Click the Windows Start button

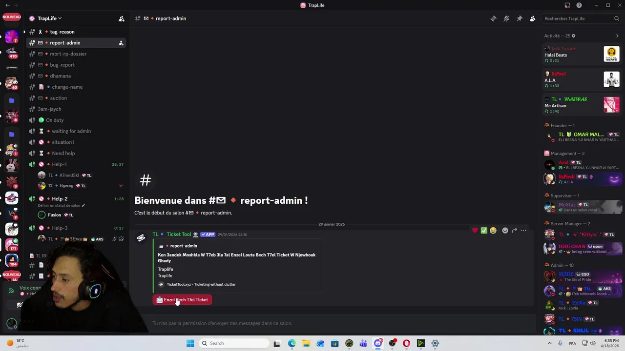tap(190, 343)
